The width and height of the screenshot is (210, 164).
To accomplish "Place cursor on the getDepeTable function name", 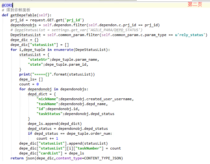I will pos(24,15).
